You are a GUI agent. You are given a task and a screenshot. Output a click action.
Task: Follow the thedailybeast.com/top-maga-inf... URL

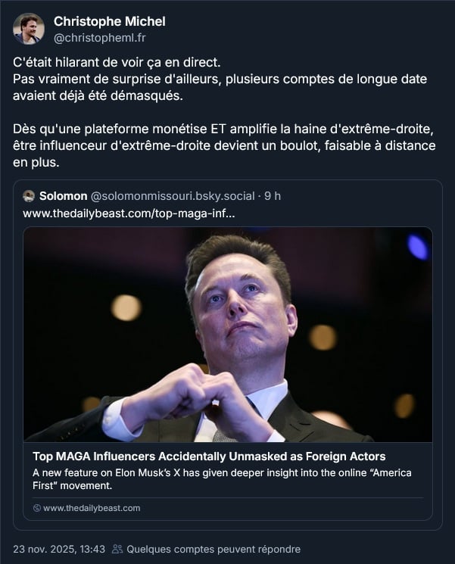tap(128, 213)
